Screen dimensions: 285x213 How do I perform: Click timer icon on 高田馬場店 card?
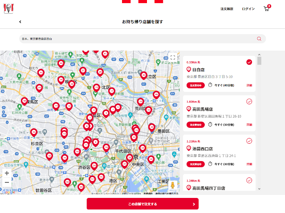coord(210,124)
